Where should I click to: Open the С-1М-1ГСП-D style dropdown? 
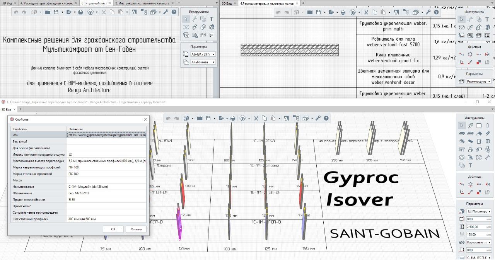[x=479, y=257]
